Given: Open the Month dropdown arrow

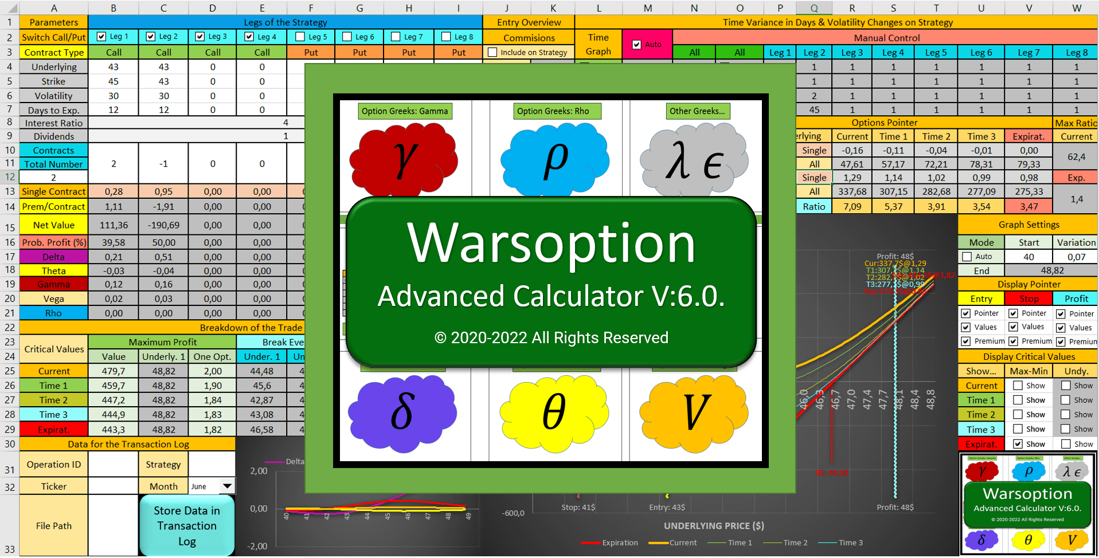Looking at the screenshot, I should coord(228,486).
